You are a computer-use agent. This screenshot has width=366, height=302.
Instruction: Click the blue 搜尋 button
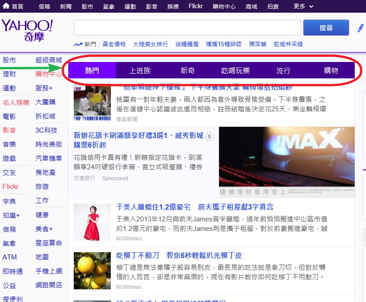[x=326, y=28]
